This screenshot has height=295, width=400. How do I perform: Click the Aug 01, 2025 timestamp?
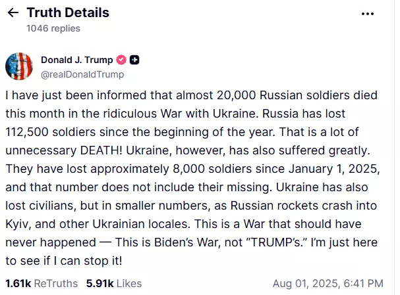tap(328, 283)
